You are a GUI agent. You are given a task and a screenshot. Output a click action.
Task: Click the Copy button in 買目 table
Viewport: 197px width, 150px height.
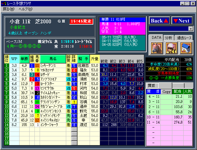pos(166,91)
